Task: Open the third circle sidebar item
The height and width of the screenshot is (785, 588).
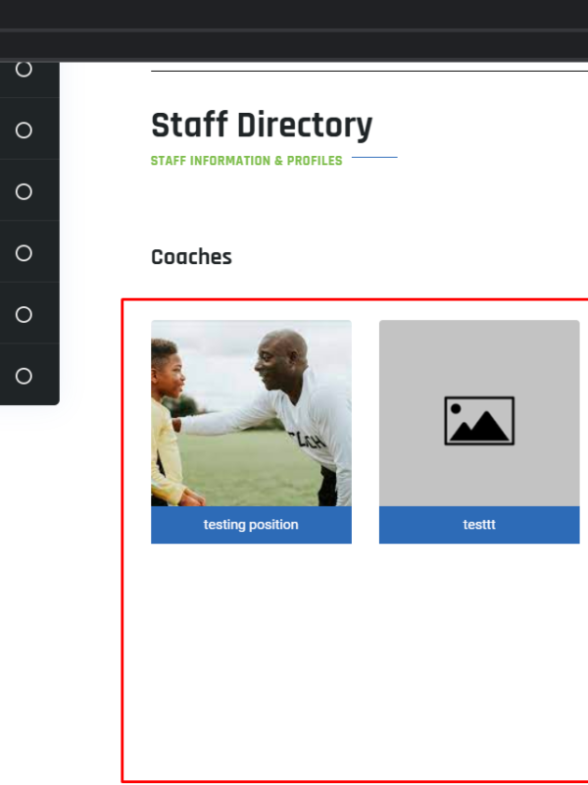Action: coord(24,191)
